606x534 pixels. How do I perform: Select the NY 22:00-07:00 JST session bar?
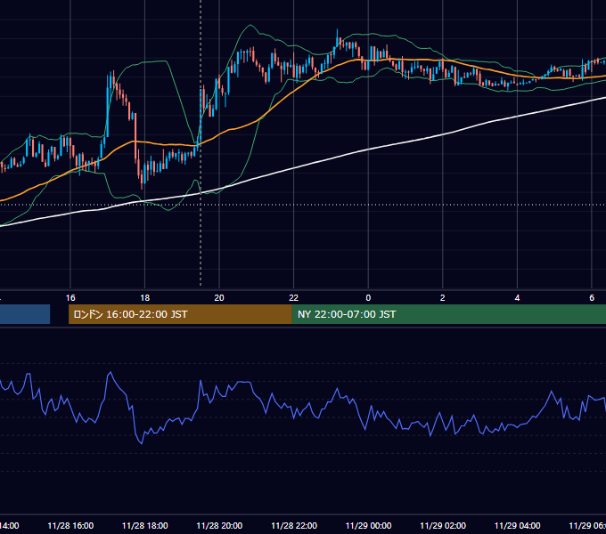click(448, 314)
